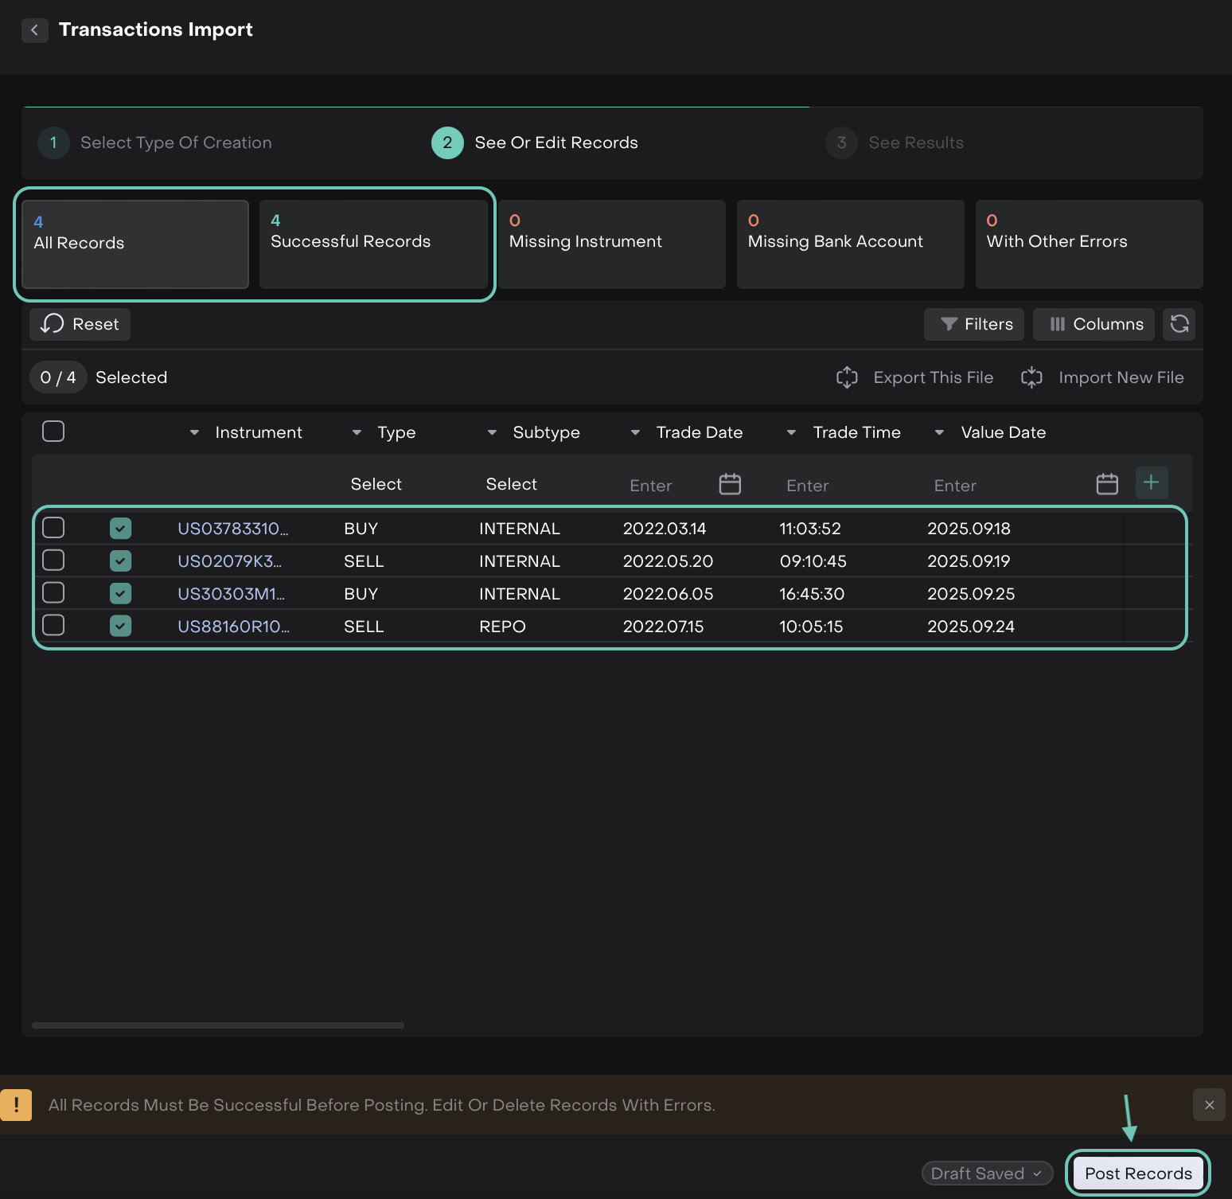Image resolution: width=1232 pixels, height=1199 pixels.
Task: Open the Trade Date calendar picker icon
Action: point(729,484)
